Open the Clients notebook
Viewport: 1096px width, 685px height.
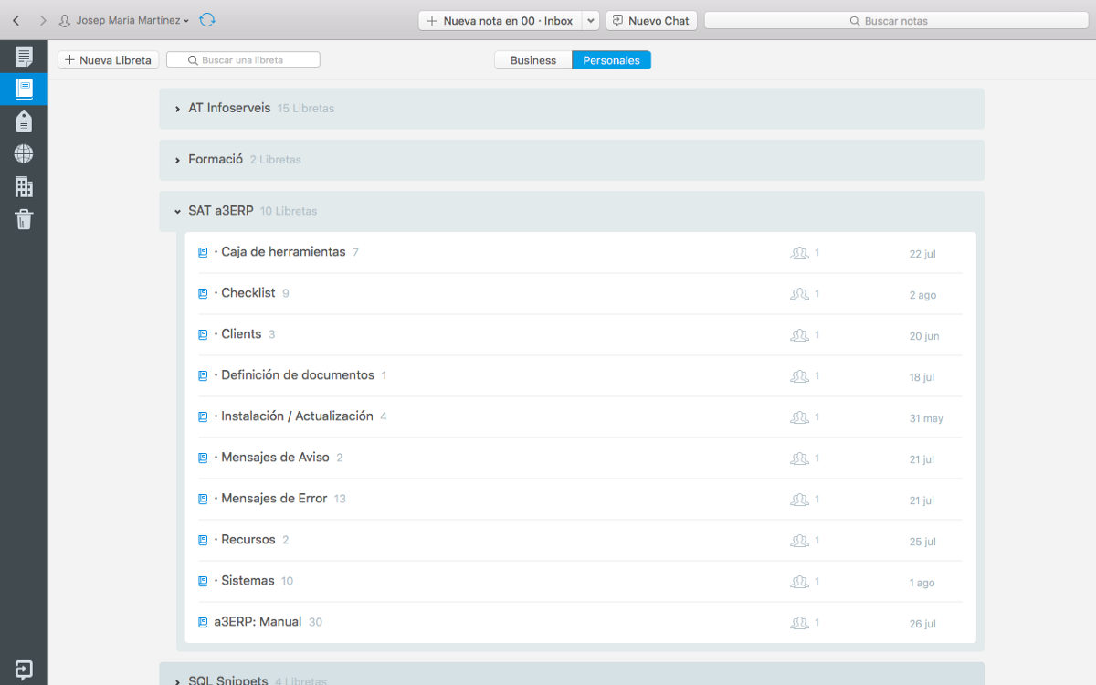[x=243, y=333]
